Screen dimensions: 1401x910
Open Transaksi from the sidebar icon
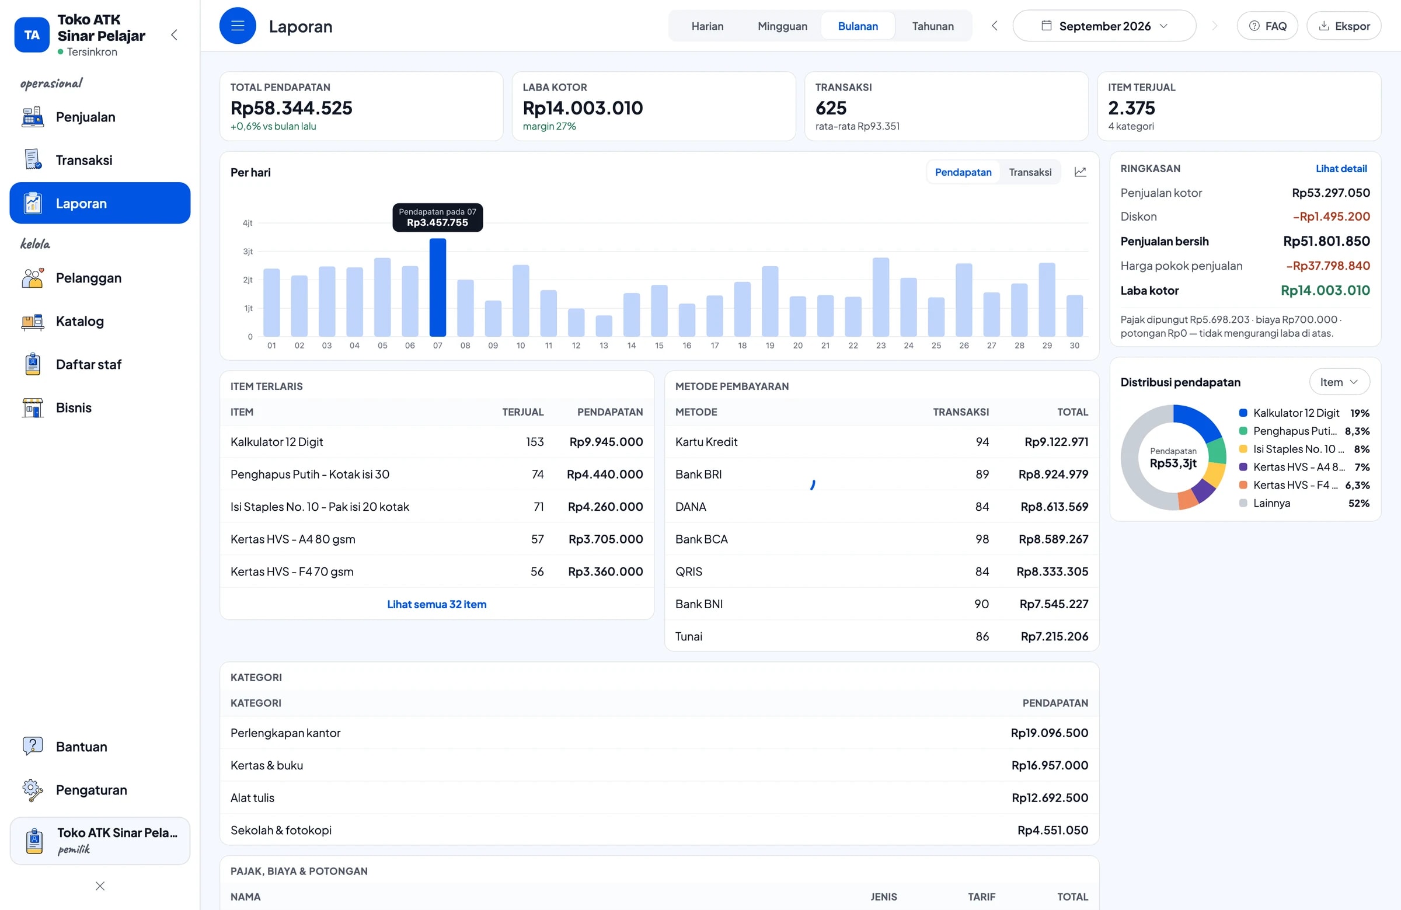click(x=32, y=160)
